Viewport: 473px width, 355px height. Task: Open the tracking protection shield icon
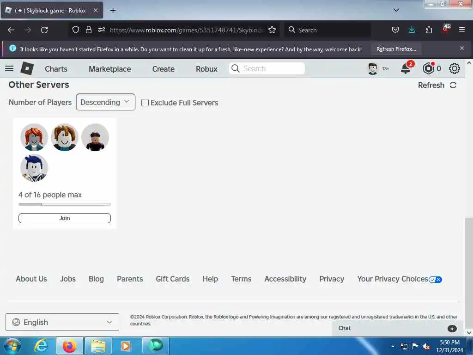click(x=76, y=30)
